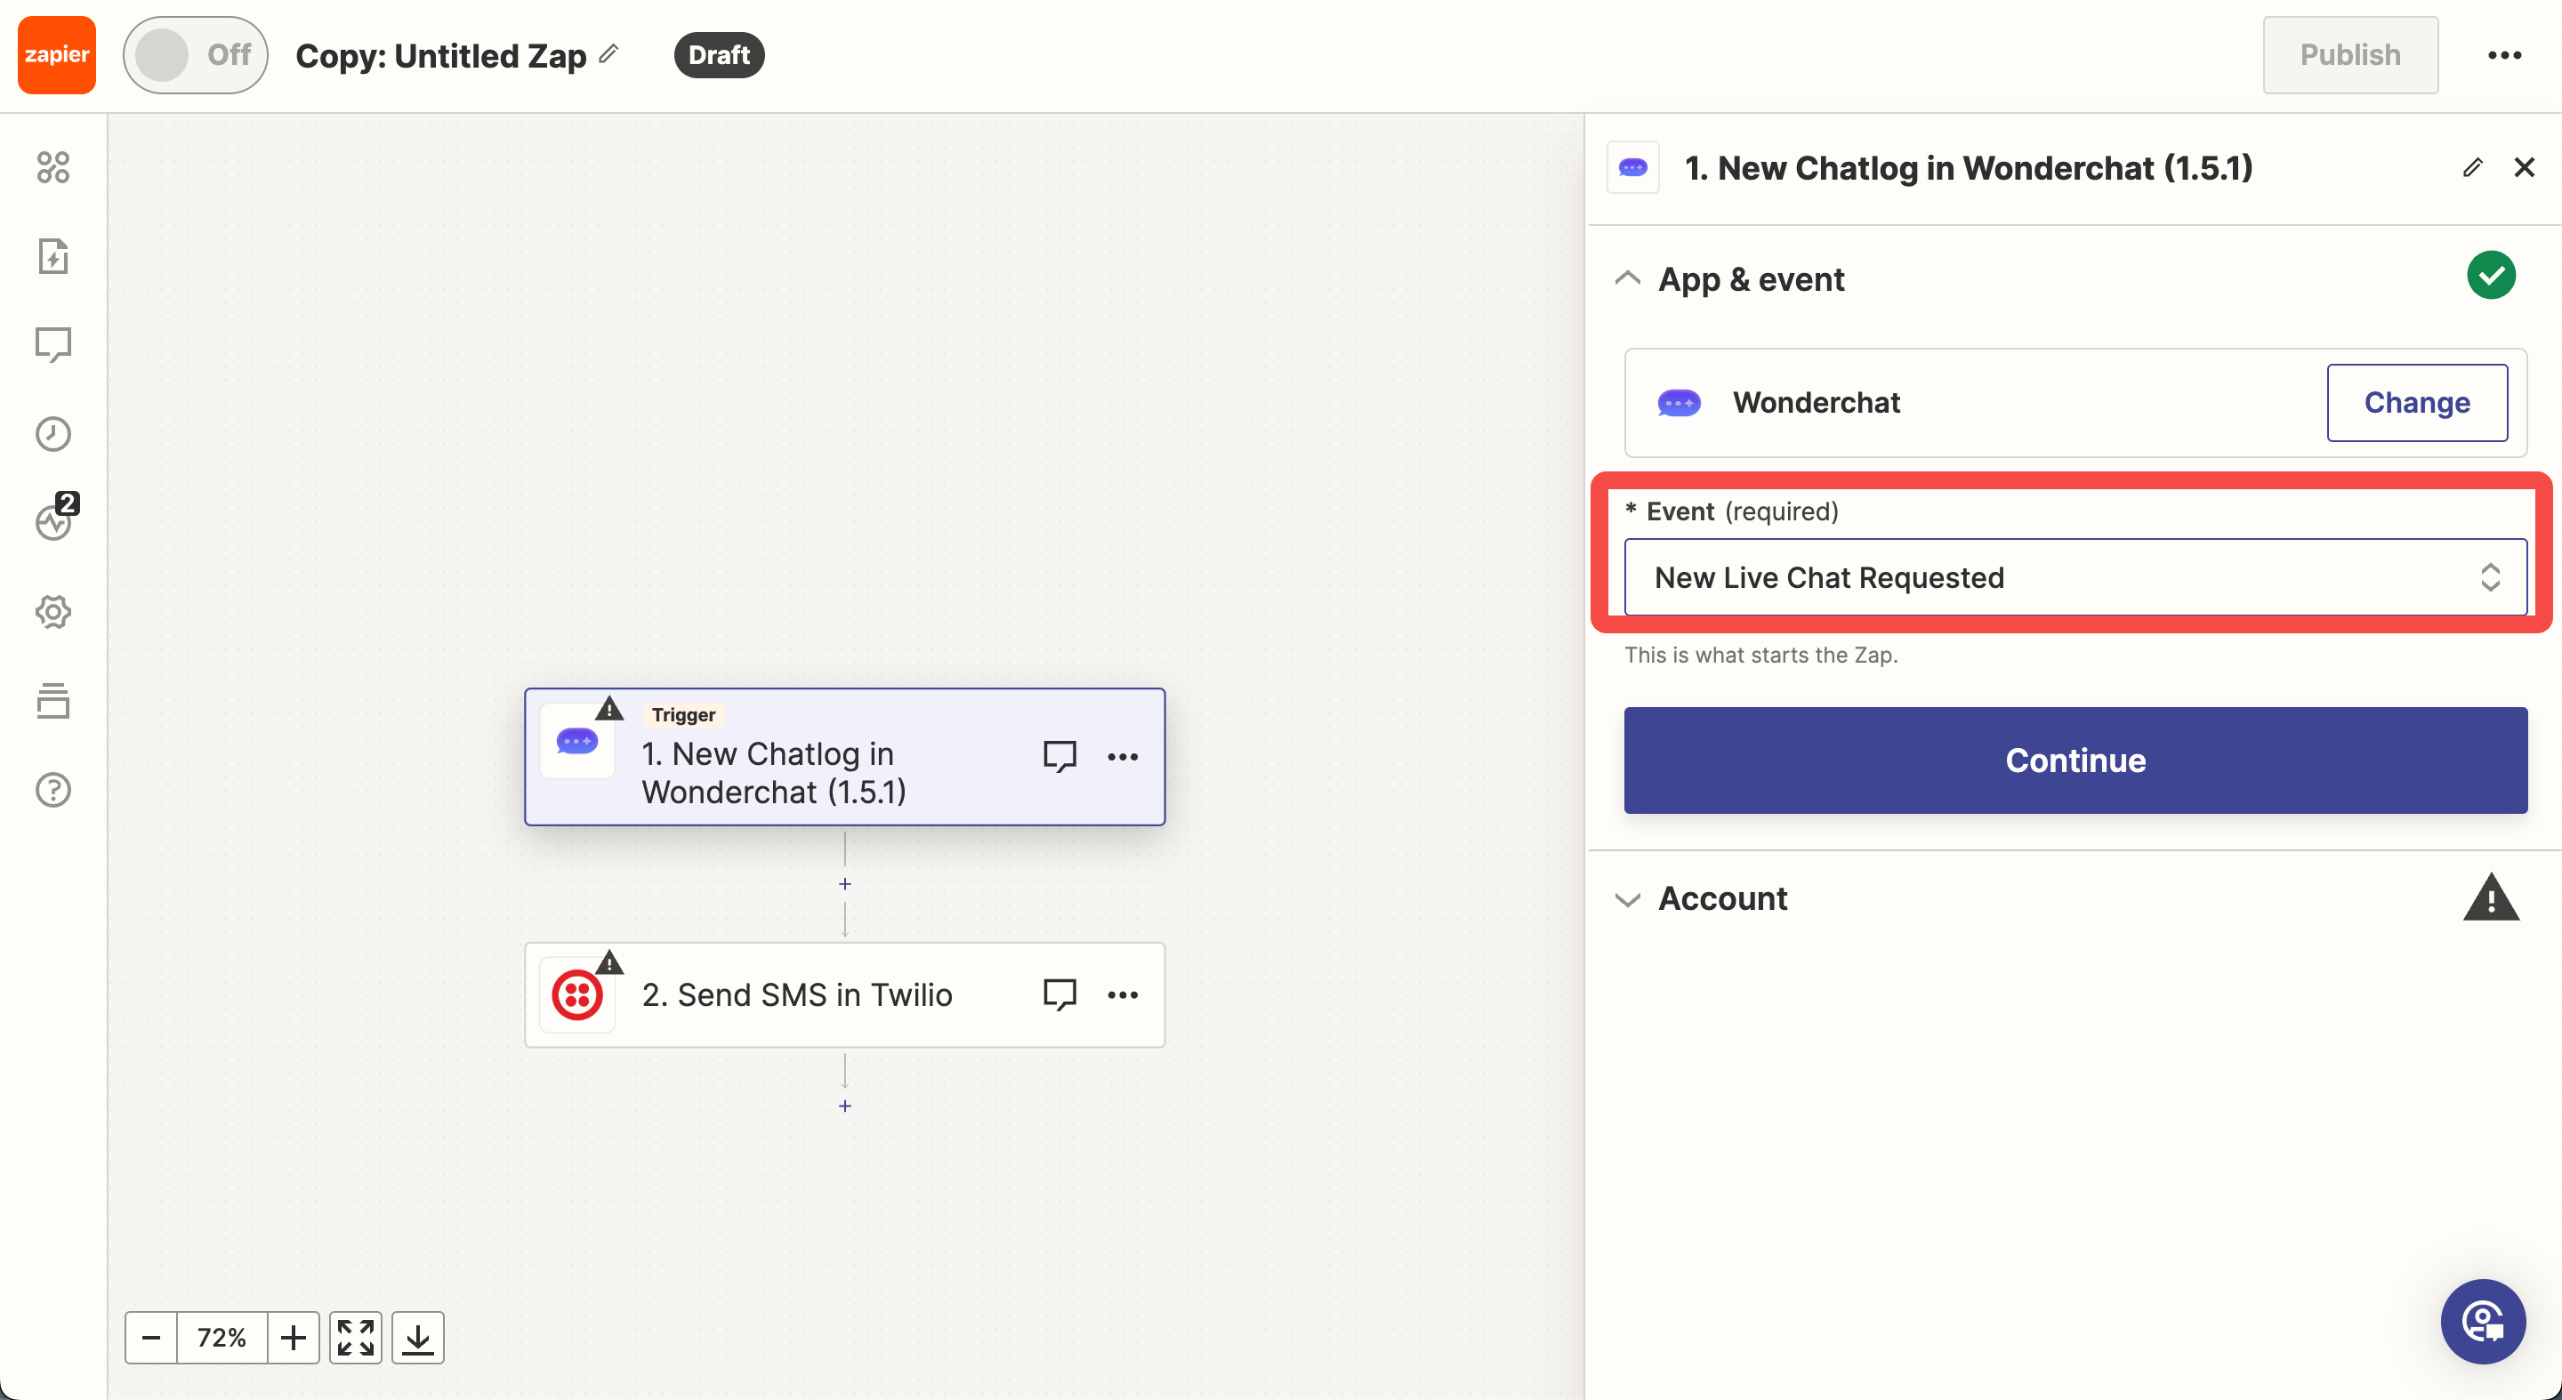
Task: Open the Event dropdown for New Live Chat Requested
Action: click(2075, 577)
